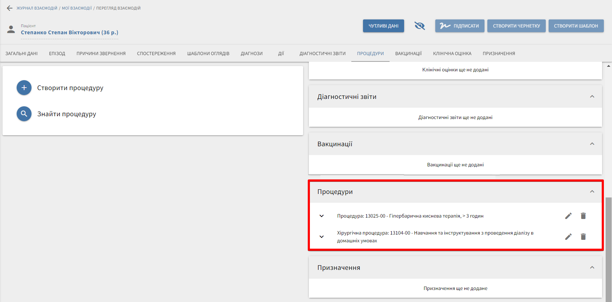Expand procedure 13025-00 details
The height and width of the screenshot is (302, 612).
tap(322, 216)
